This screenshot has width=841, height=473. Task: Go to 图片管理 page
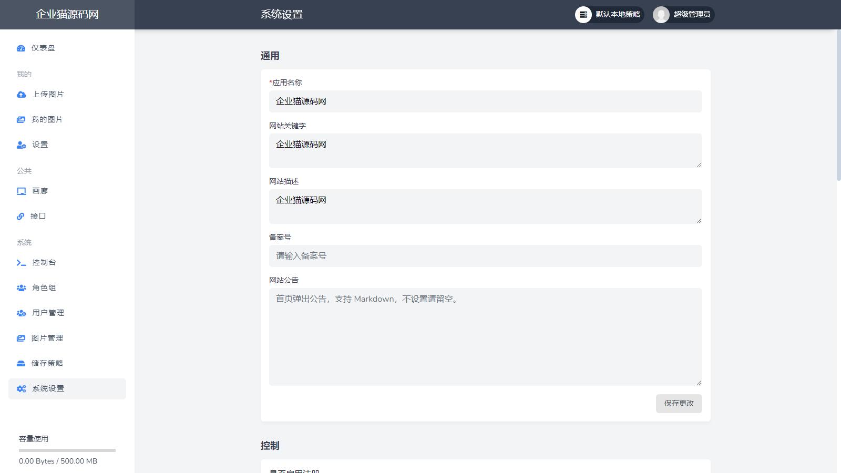click(47, 338)
